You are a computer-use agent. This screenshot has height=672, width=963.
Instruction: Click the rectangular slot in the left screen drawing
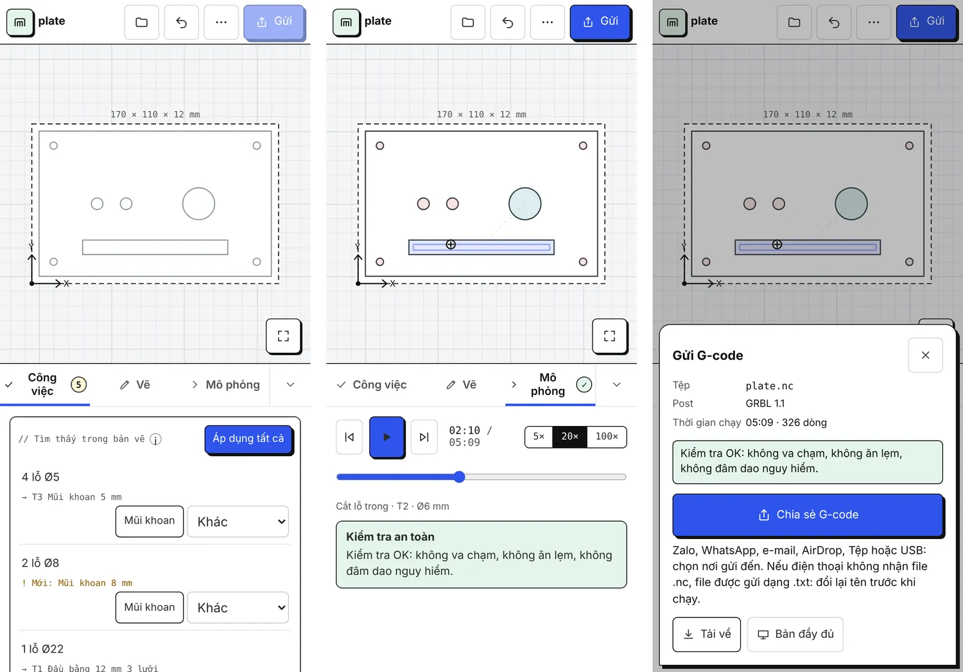[155, 247]
